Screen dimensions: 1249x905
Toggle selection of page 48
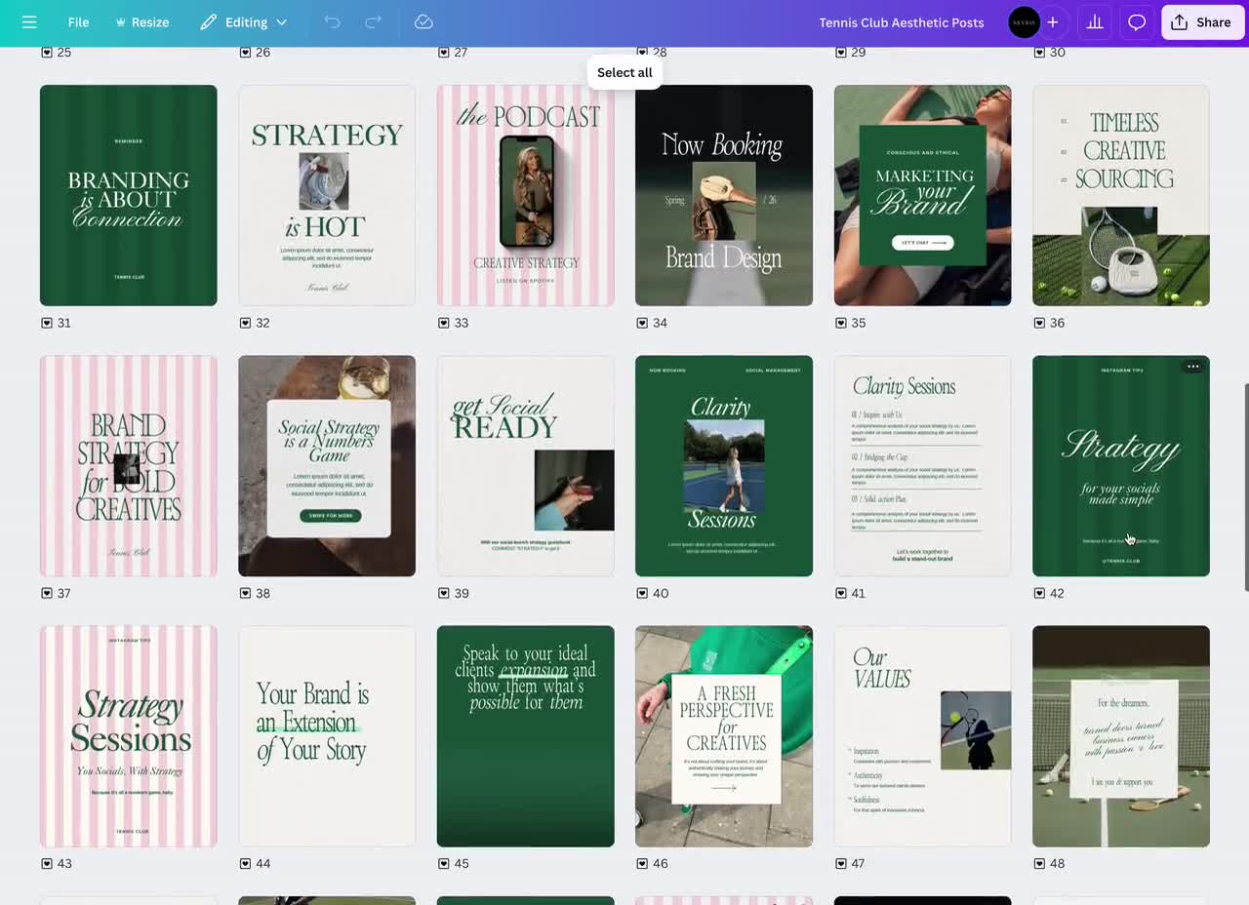1038,863
